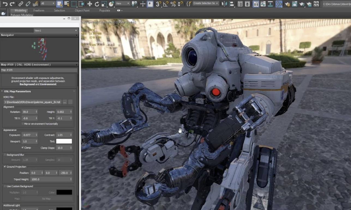
Task: Open Render Setup teapot-gear icon
Action: point(287,4)
